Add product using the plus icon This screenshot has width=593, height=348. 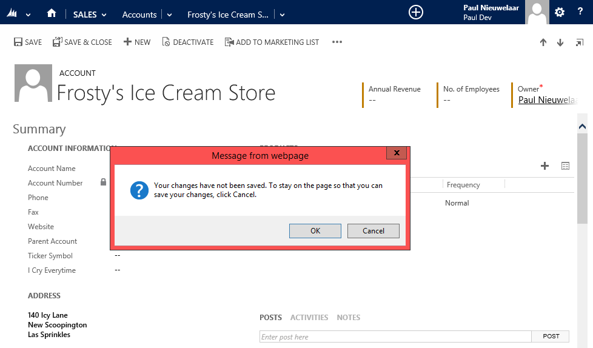(544, 166)
